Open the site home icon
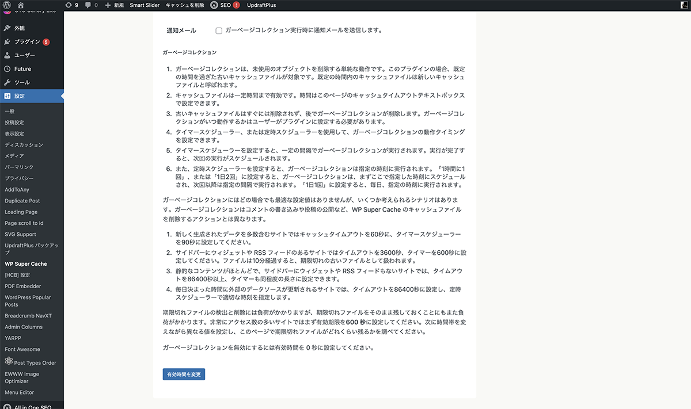The image size is (691, 409). point(21,5)
